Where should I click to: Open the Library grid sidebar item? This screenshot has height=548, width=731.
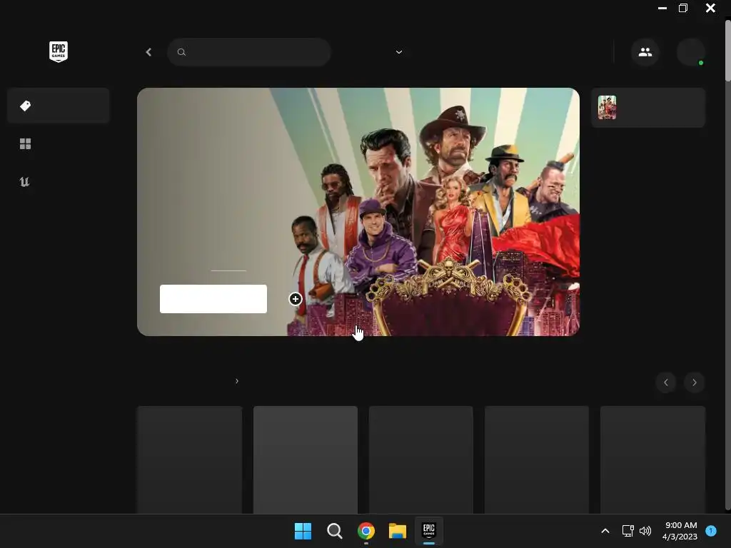[25, 144]
